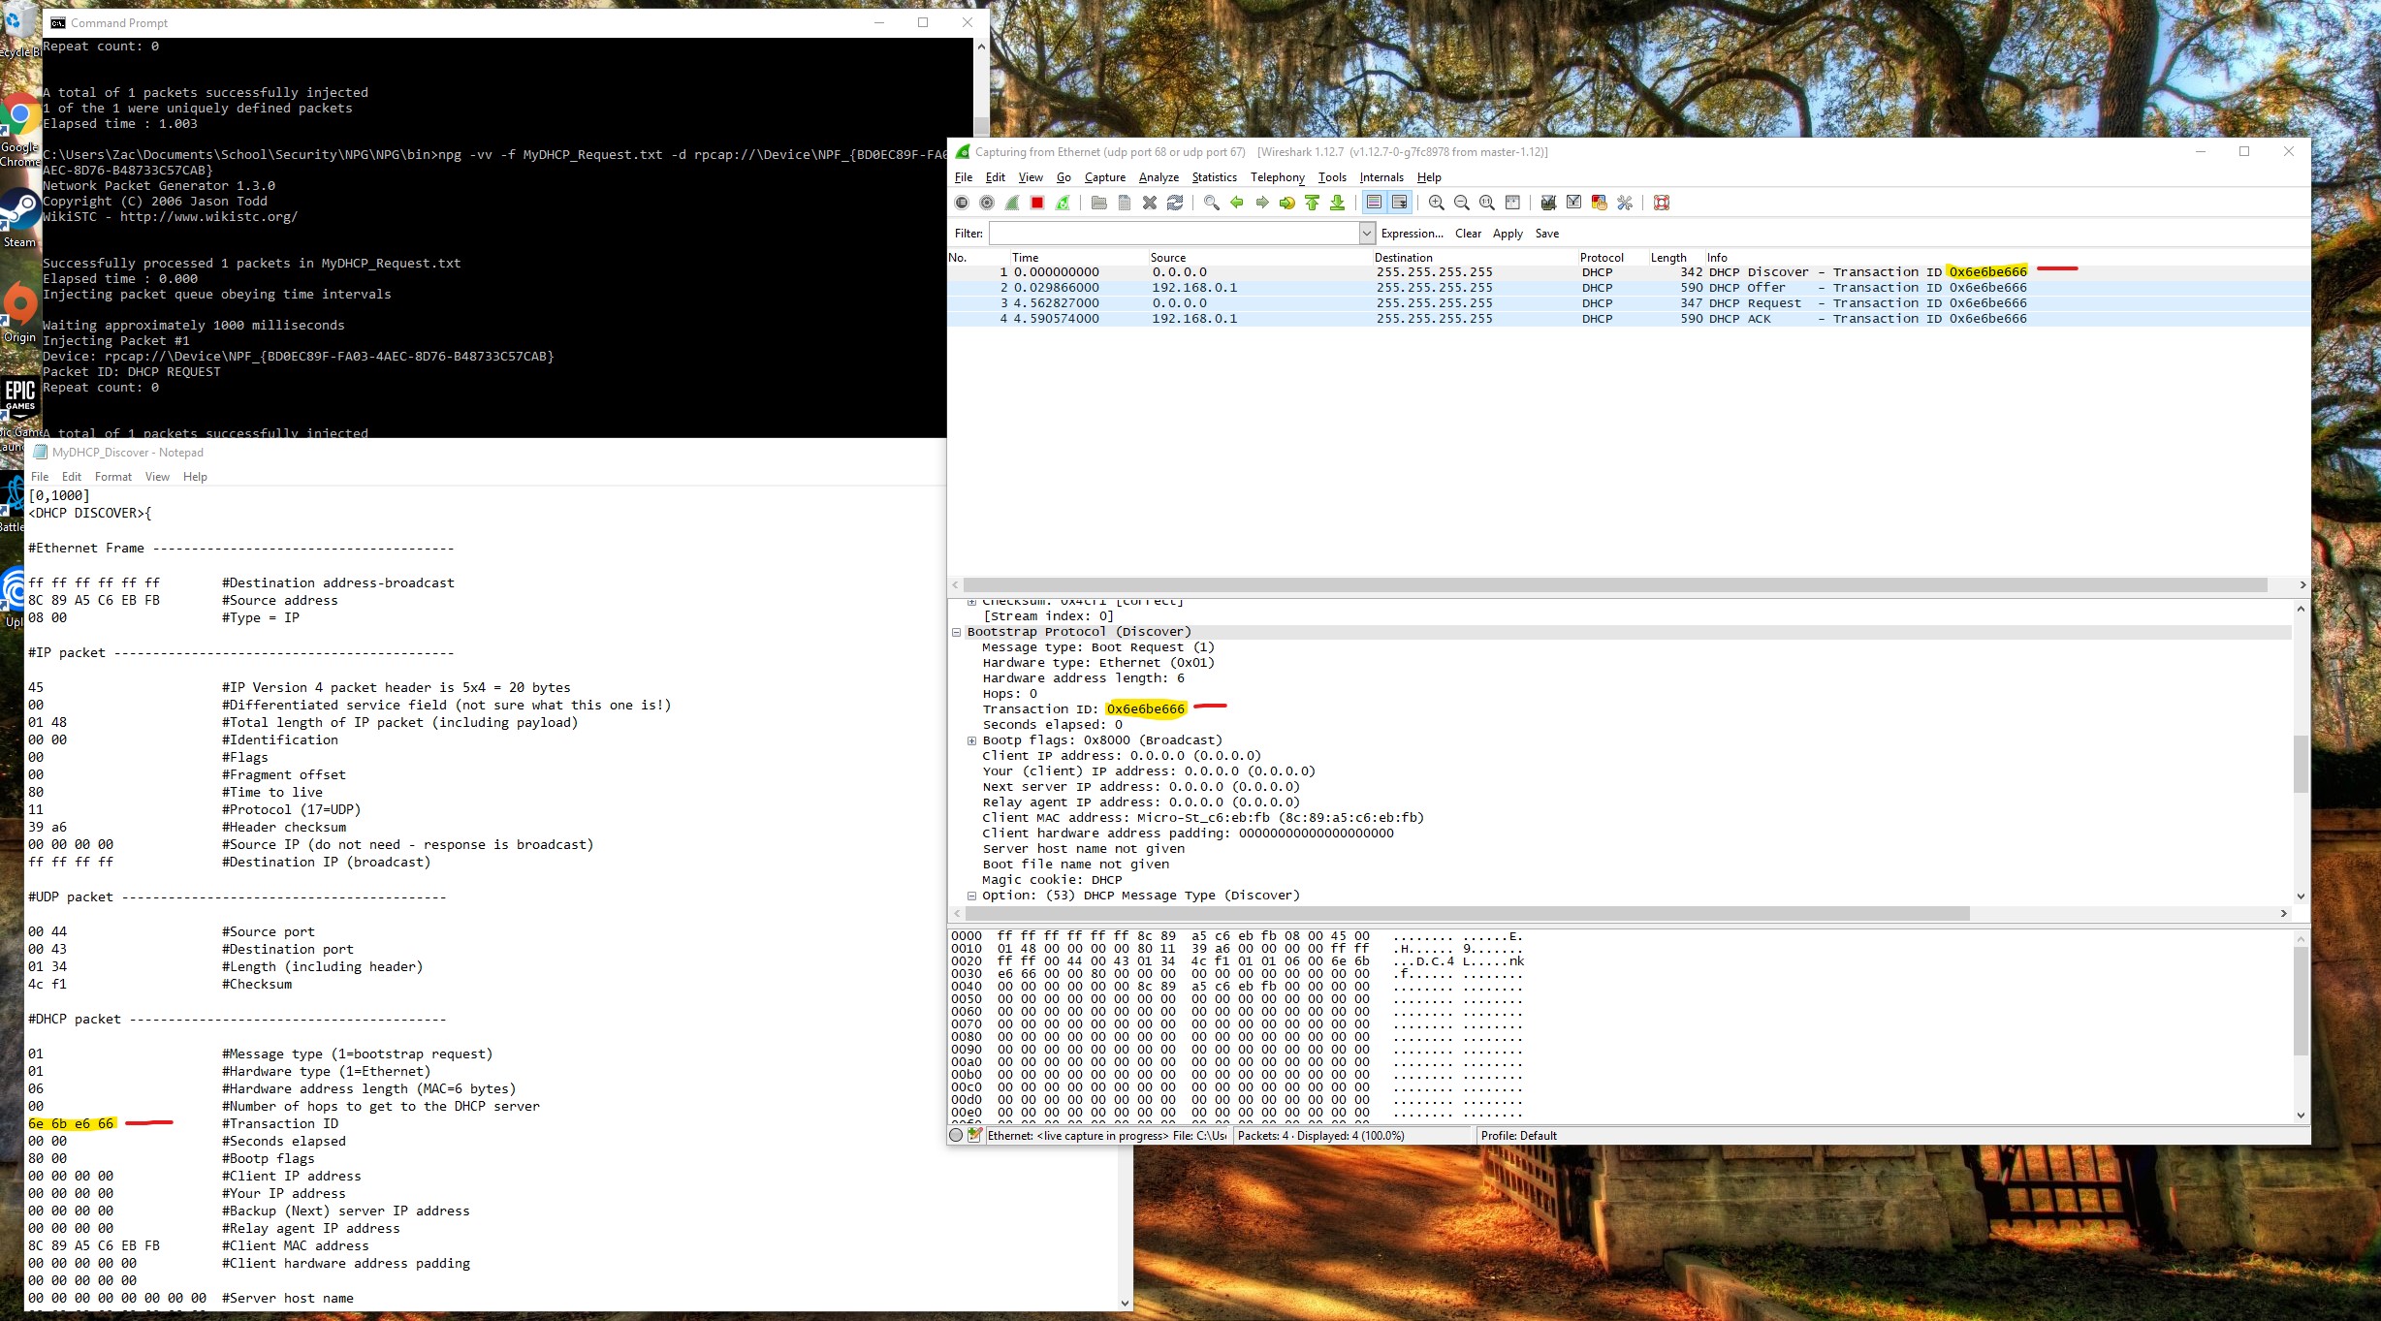Zoom out Wireshark text

coord(1462,203)
